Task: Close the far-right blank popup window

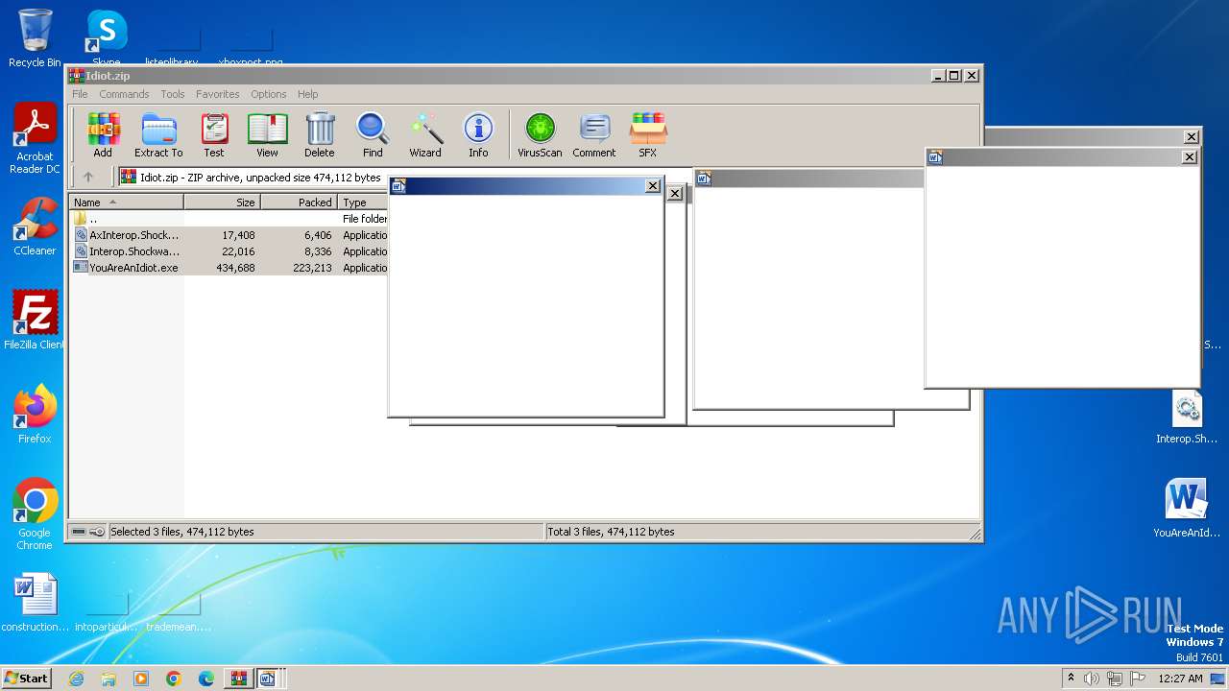Action: coord(1190,157)
